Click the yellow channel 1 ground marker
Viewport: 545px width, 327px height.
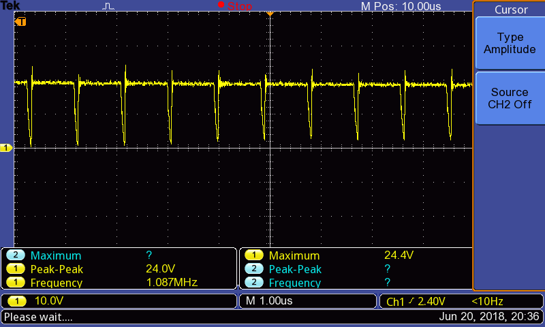6,148
